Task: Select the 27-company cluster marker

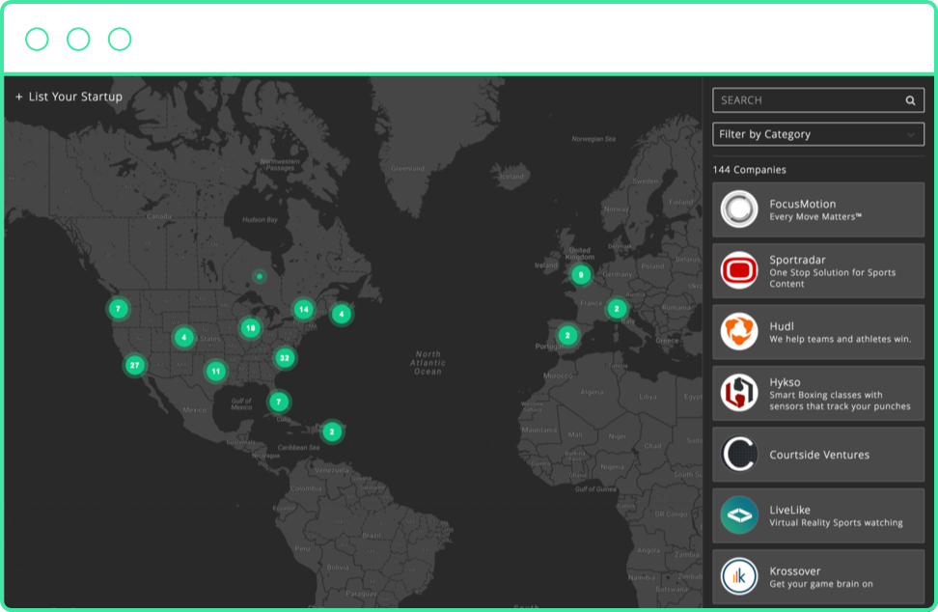Action: [134, 365]
